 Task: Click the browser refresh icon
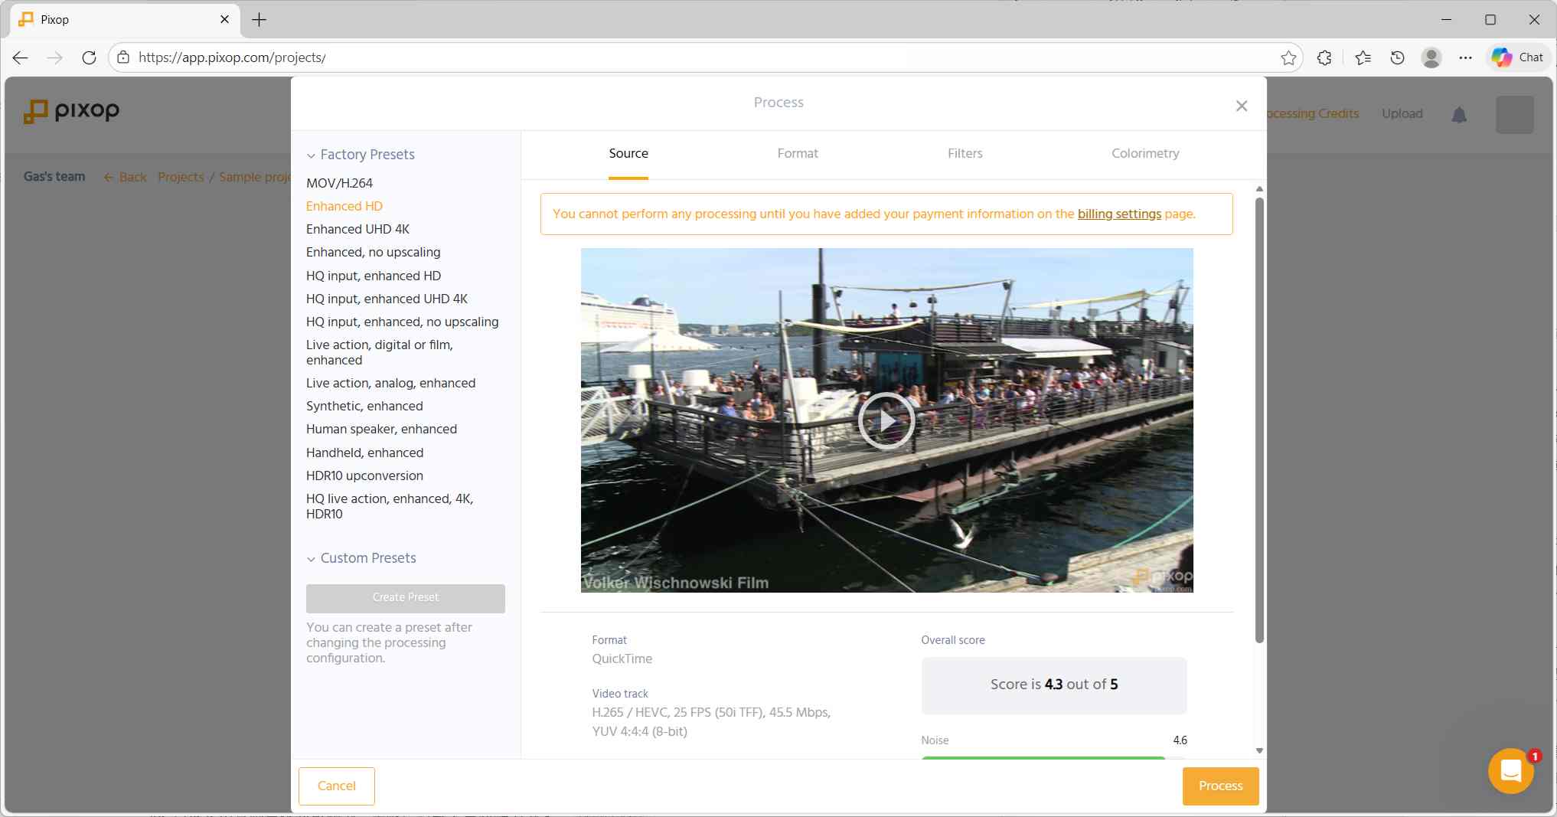[89, 57]
